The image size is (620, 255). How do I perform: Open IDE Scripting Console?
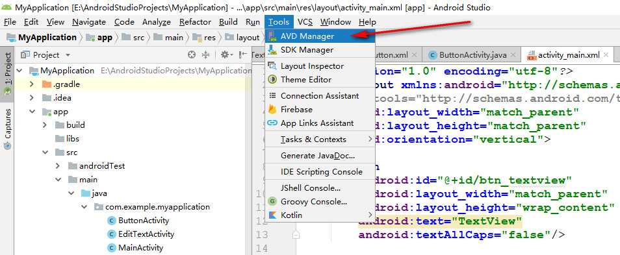click(320, 172)
